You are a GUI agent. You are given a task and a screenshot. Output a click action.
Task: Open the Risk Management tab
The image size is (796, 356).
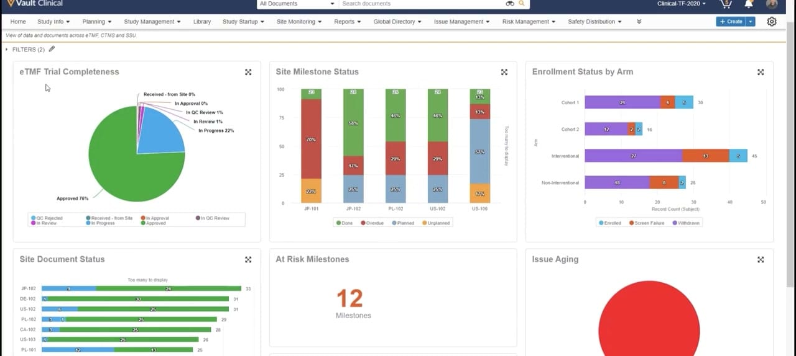click(x=529, y=22)
